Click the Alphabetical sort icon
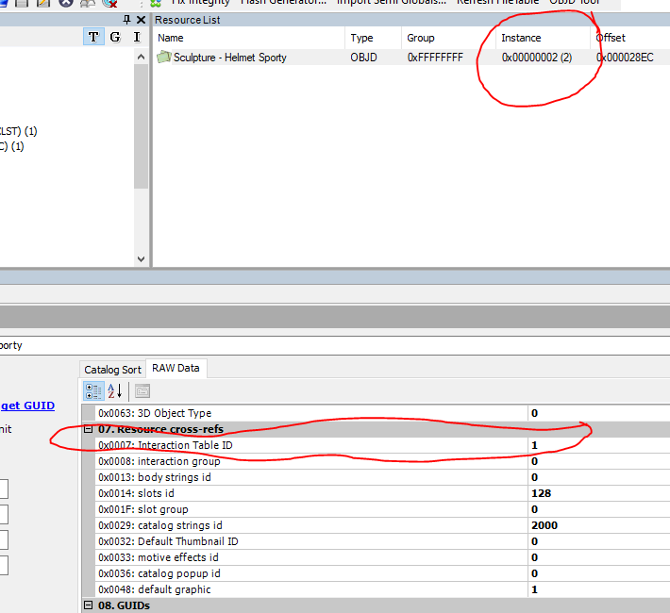 tap(114, 390)
